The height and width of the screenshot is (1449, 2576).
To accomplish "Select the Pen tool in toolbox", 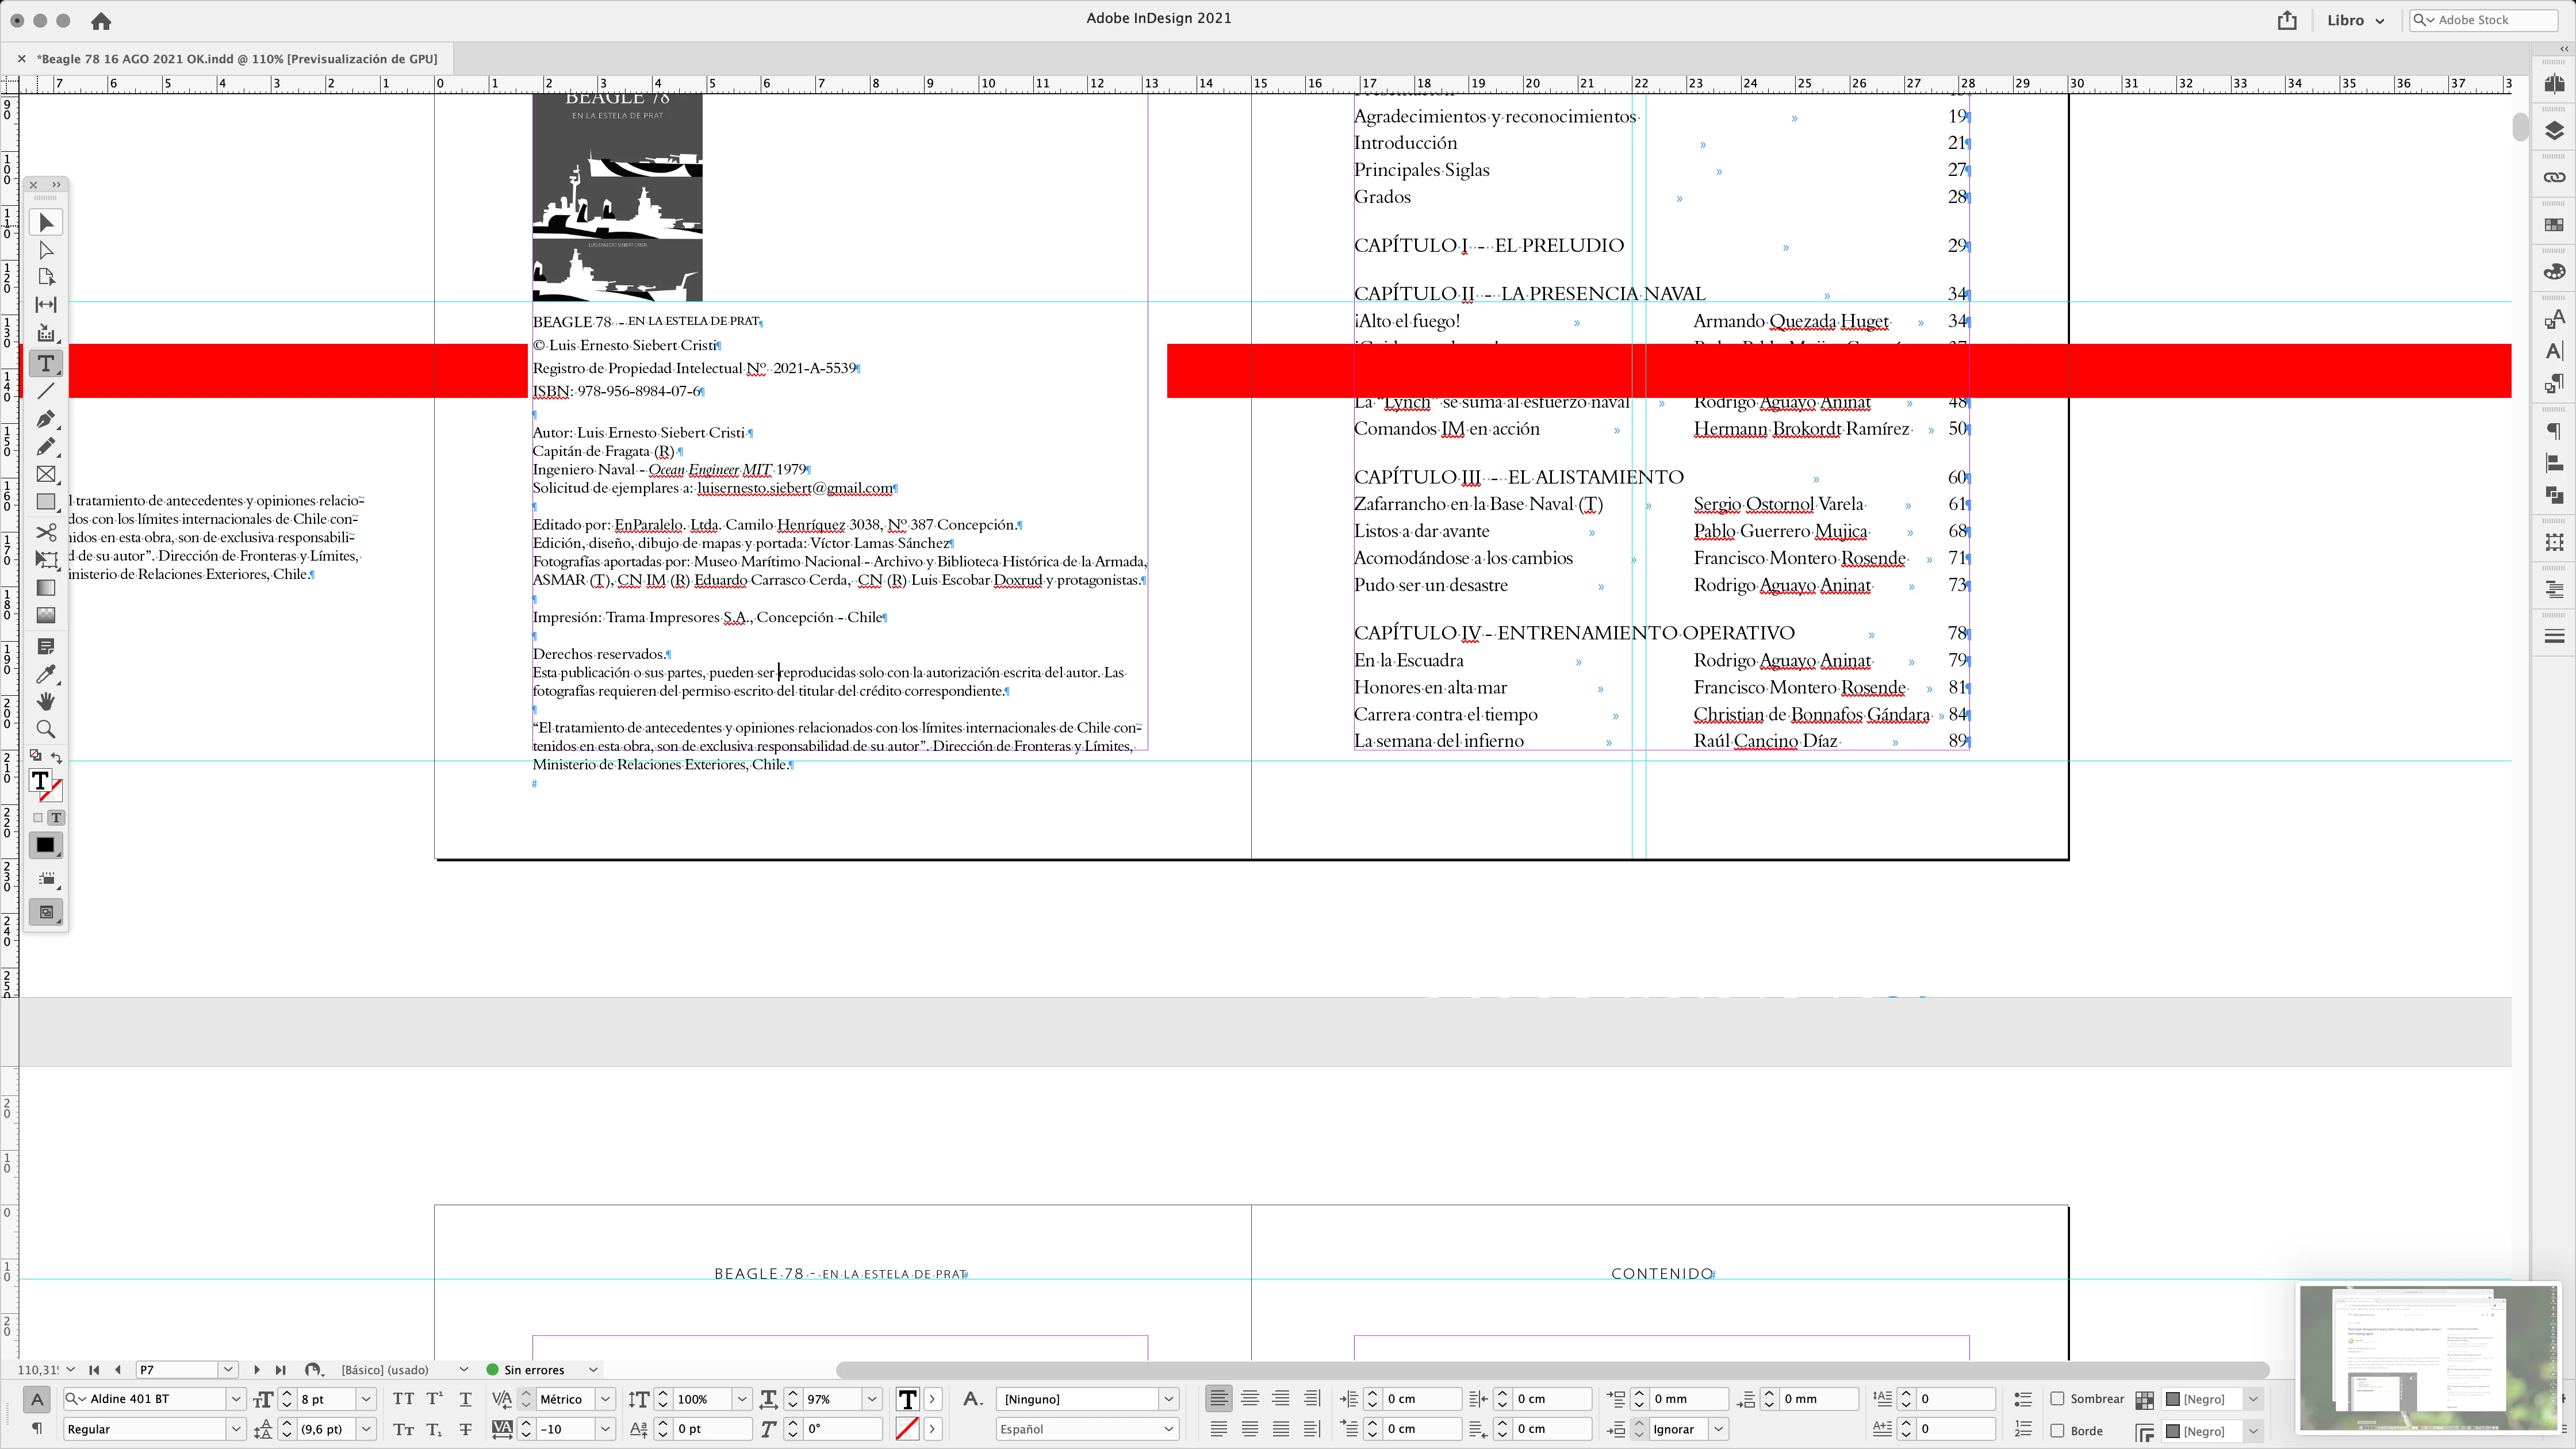I will pyautogui.click(x=46, y=419).
